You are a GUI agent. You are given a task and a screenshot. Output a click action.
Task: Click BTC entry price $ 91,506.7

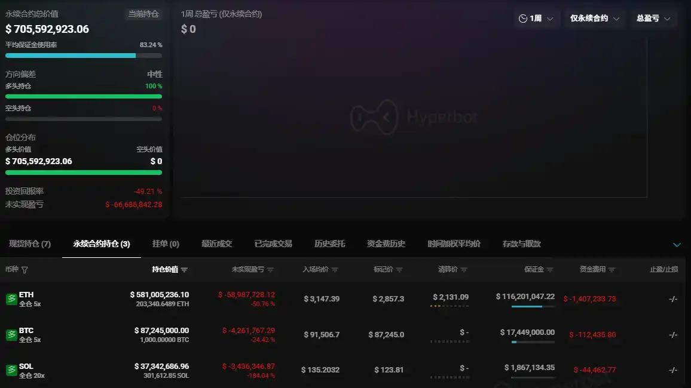point(322,335)
